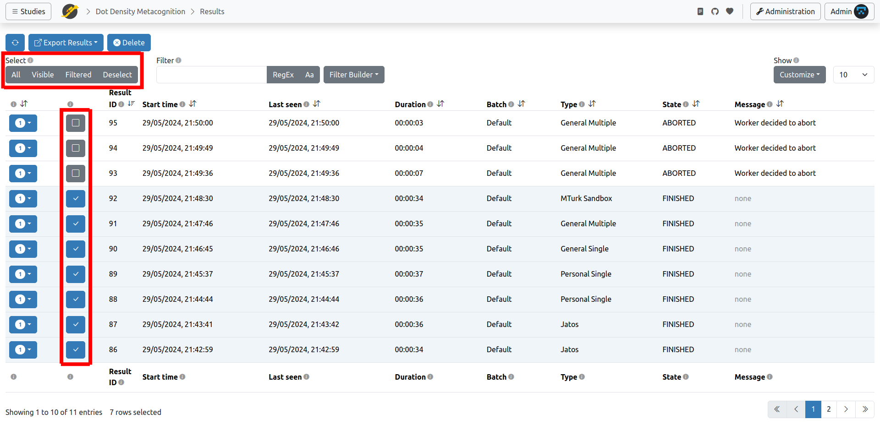Go to next page chevron
880x425 pixels.
[846, 409]
